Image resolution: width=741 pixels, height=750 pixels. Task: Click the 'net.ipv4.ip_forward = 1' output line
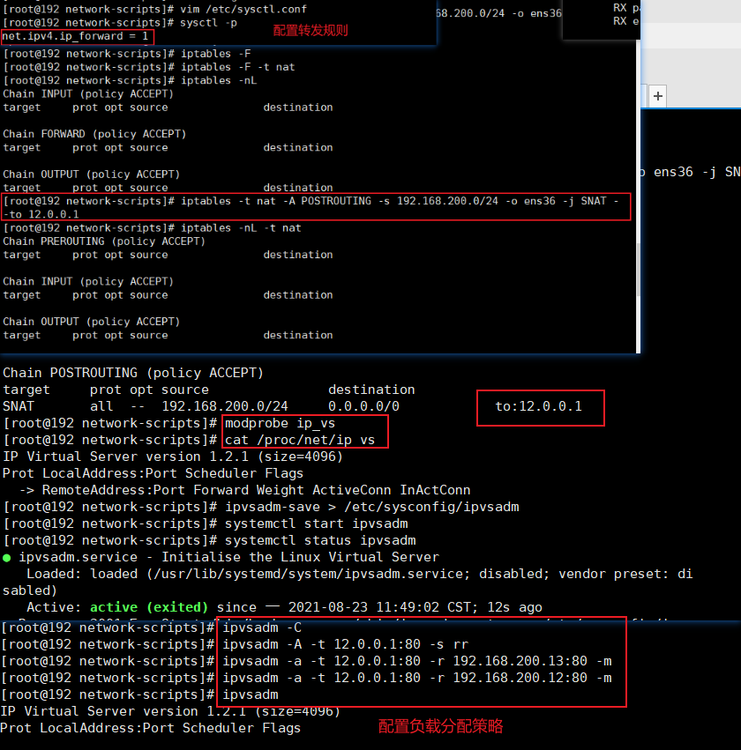tap(75, 36)
